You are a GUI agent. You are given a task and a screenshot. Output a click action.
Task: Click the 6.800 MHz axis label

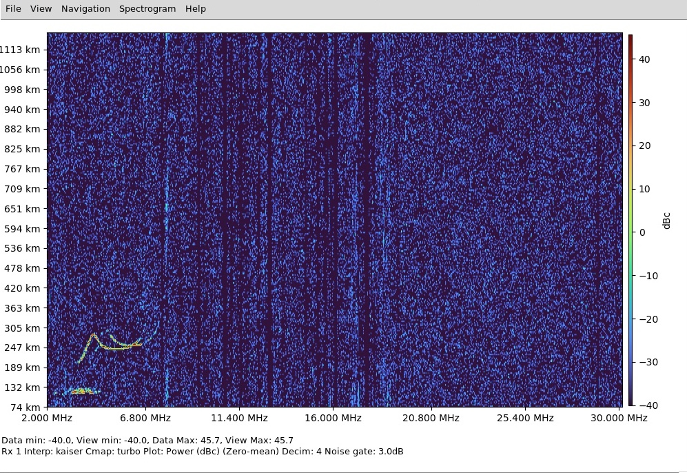click(145, 419)
